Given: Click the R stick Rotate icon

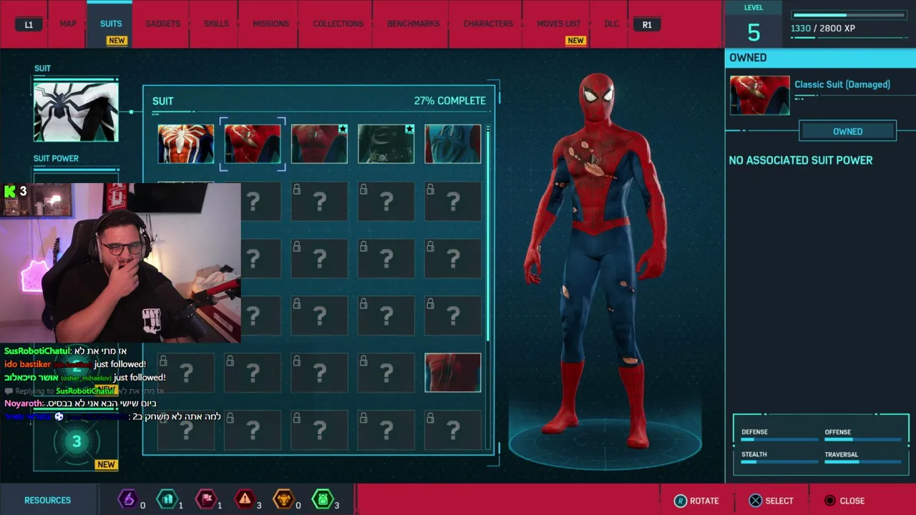Looking at the screenshot, I should pyautogui.click(x=681, y=501).
